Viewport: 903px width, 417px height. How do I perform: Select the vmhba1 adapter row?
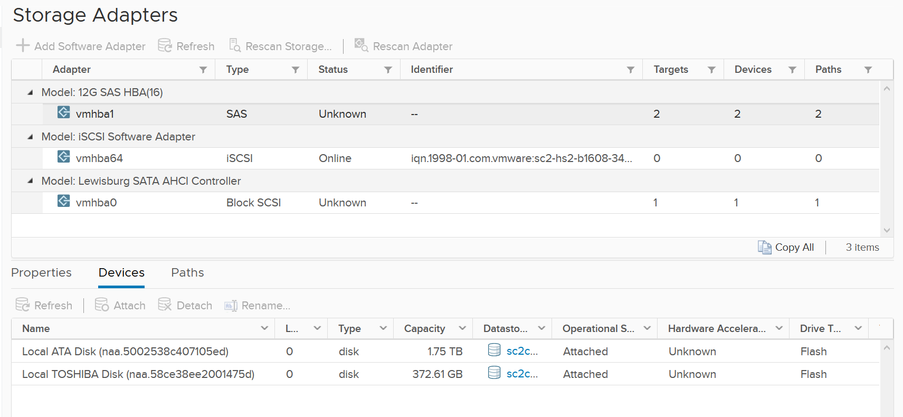pyautogui.click(x=445, y=114)
